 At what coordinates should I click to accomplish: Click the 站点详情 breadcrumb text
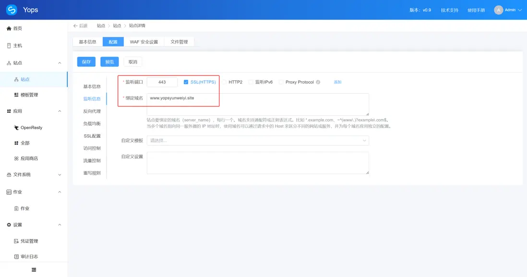point(137,26)
